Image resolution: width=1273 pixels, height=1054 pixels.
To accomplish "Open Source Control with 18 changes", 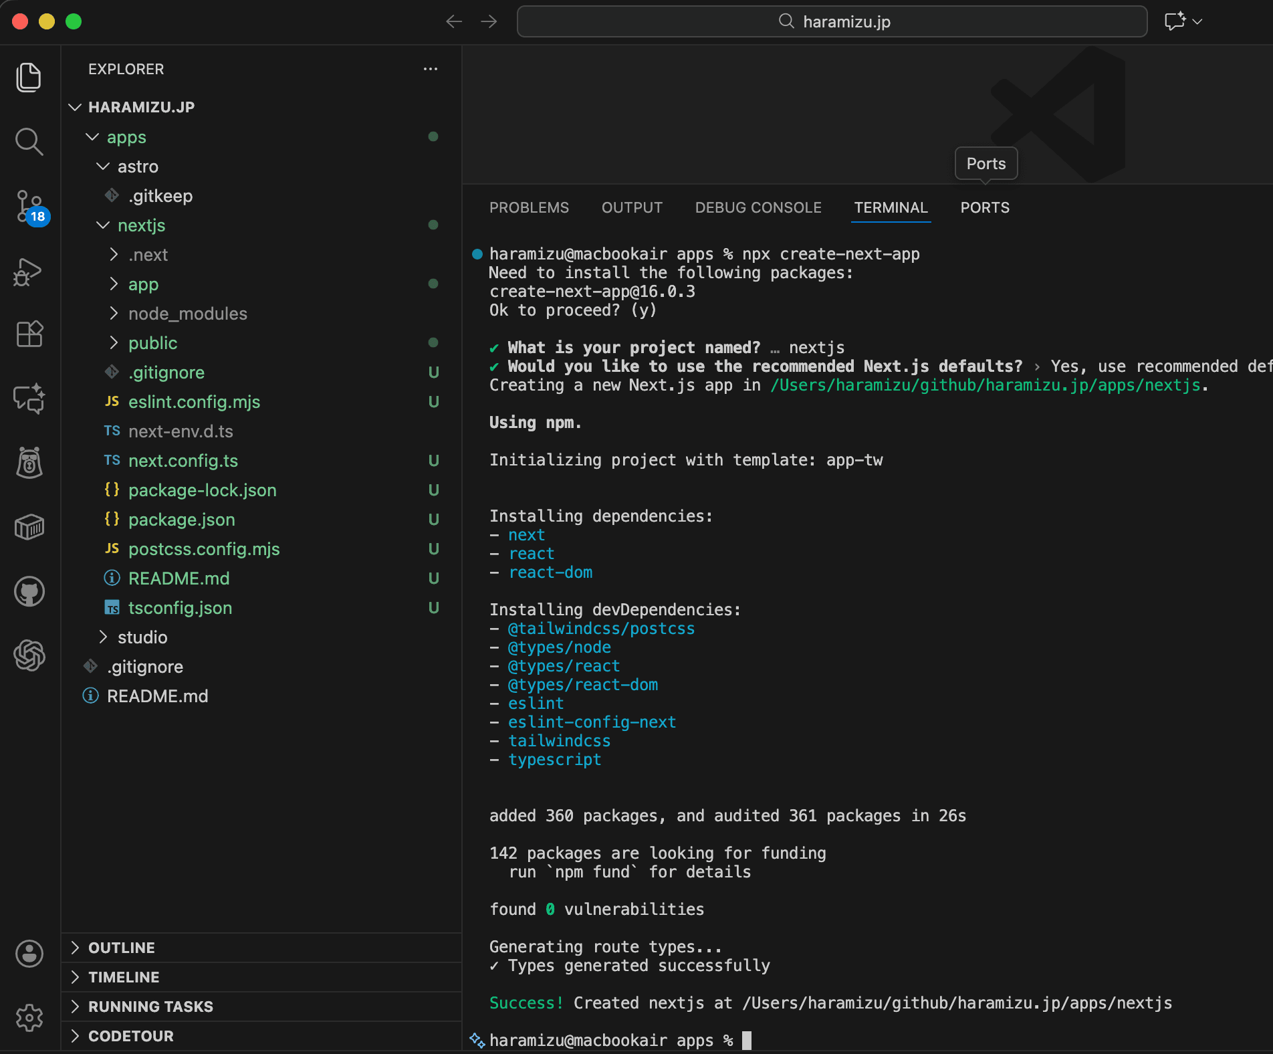I will coord(29,206).
